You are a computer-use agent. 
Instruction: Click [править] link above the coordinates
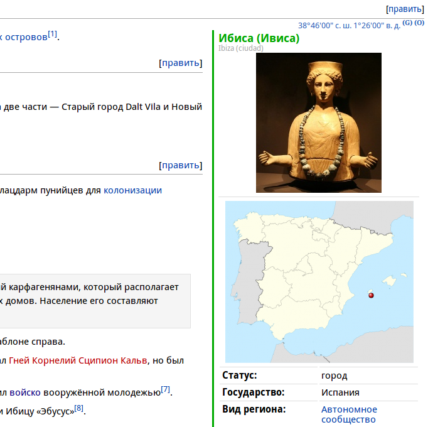click(405, 9)
